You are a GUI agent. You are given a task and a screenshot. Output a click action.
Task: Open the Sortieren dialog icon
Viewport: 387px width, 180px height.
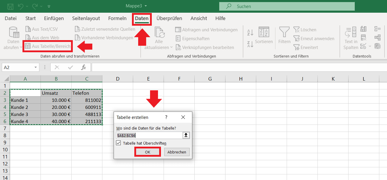tap(264, 32)
